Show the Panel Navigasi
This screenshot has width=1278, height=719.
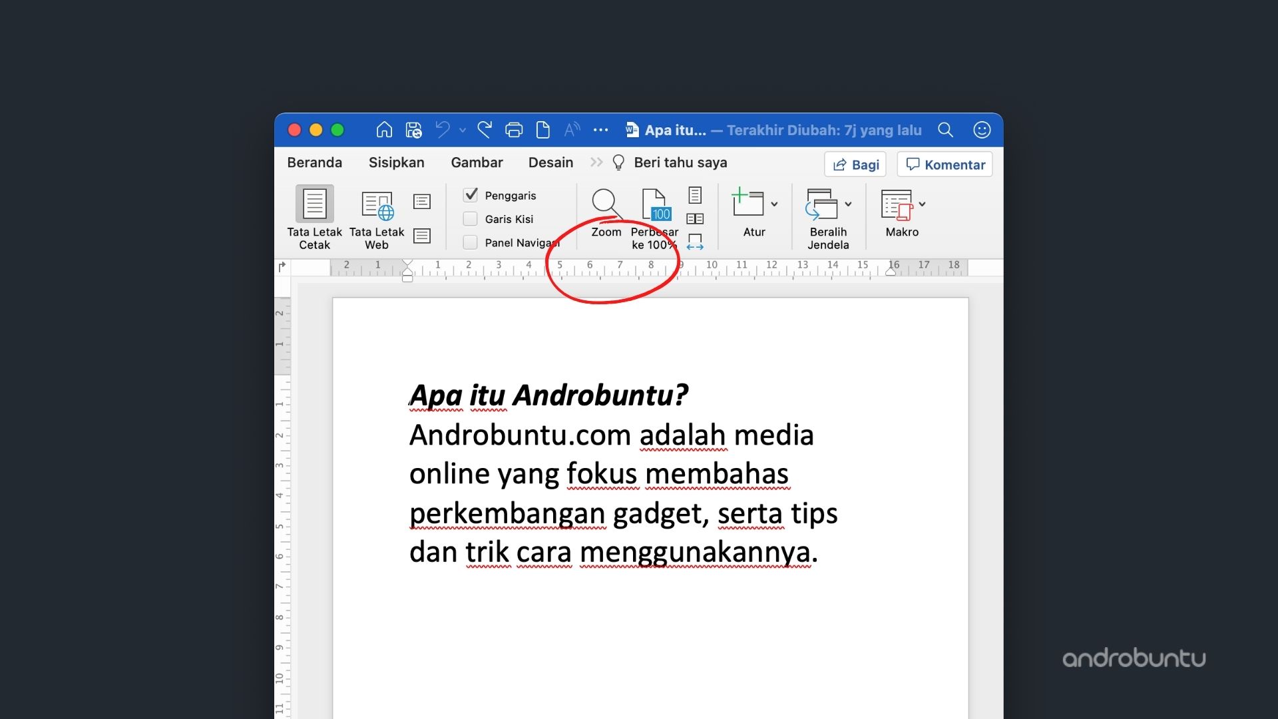pos(472,242)
